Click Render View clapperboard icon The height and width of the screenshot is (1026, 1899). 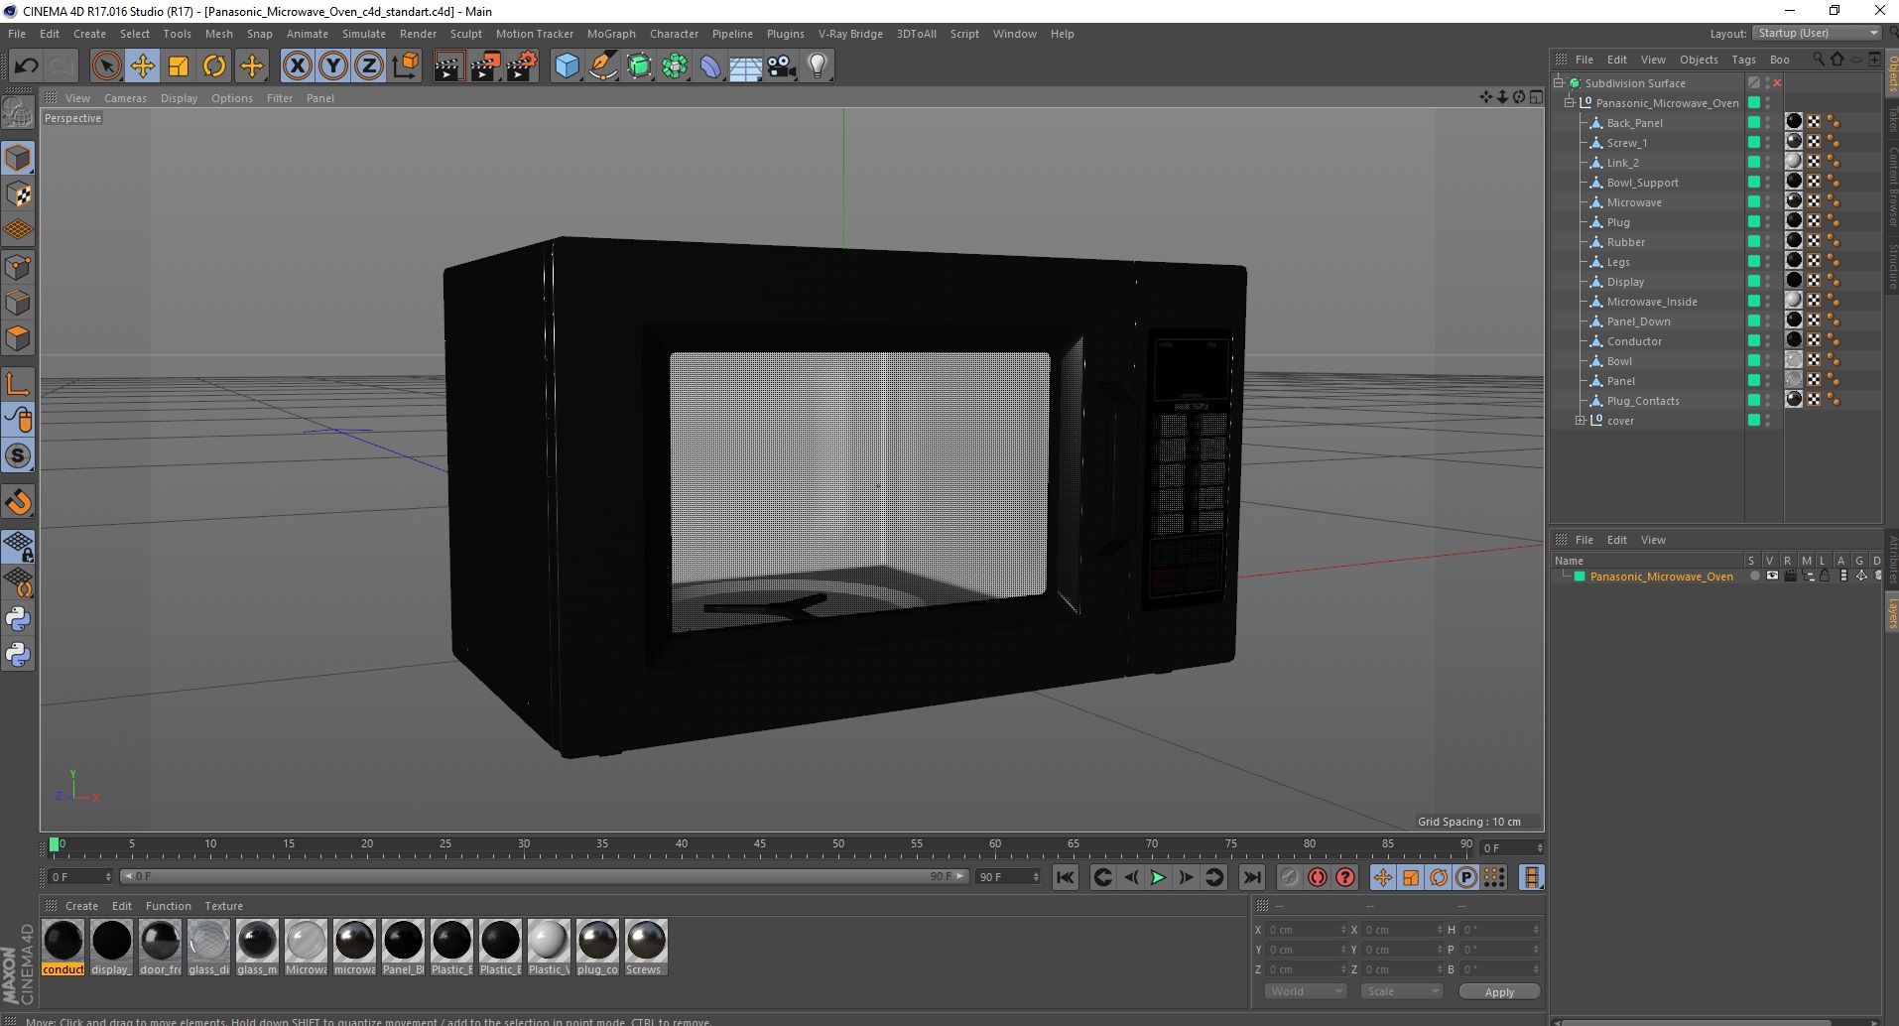(448, 66)
